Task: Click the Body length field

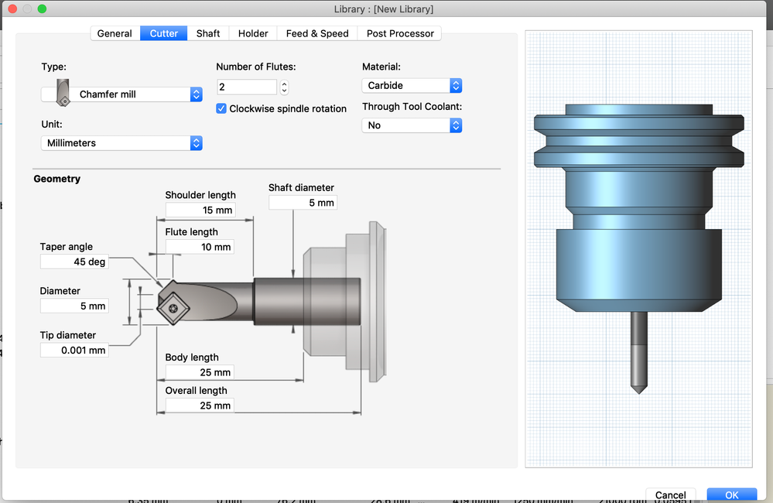Action: 199,372
